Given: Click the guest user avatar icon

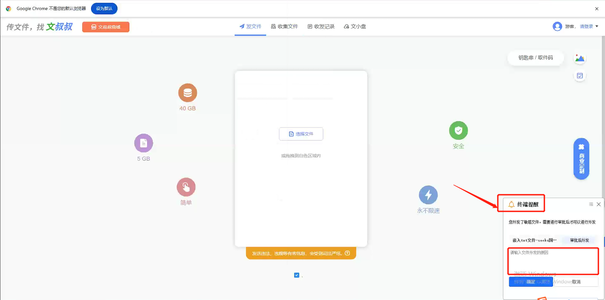Looking at the screenshot, I should pyautogui.click(x=557, y=26).
